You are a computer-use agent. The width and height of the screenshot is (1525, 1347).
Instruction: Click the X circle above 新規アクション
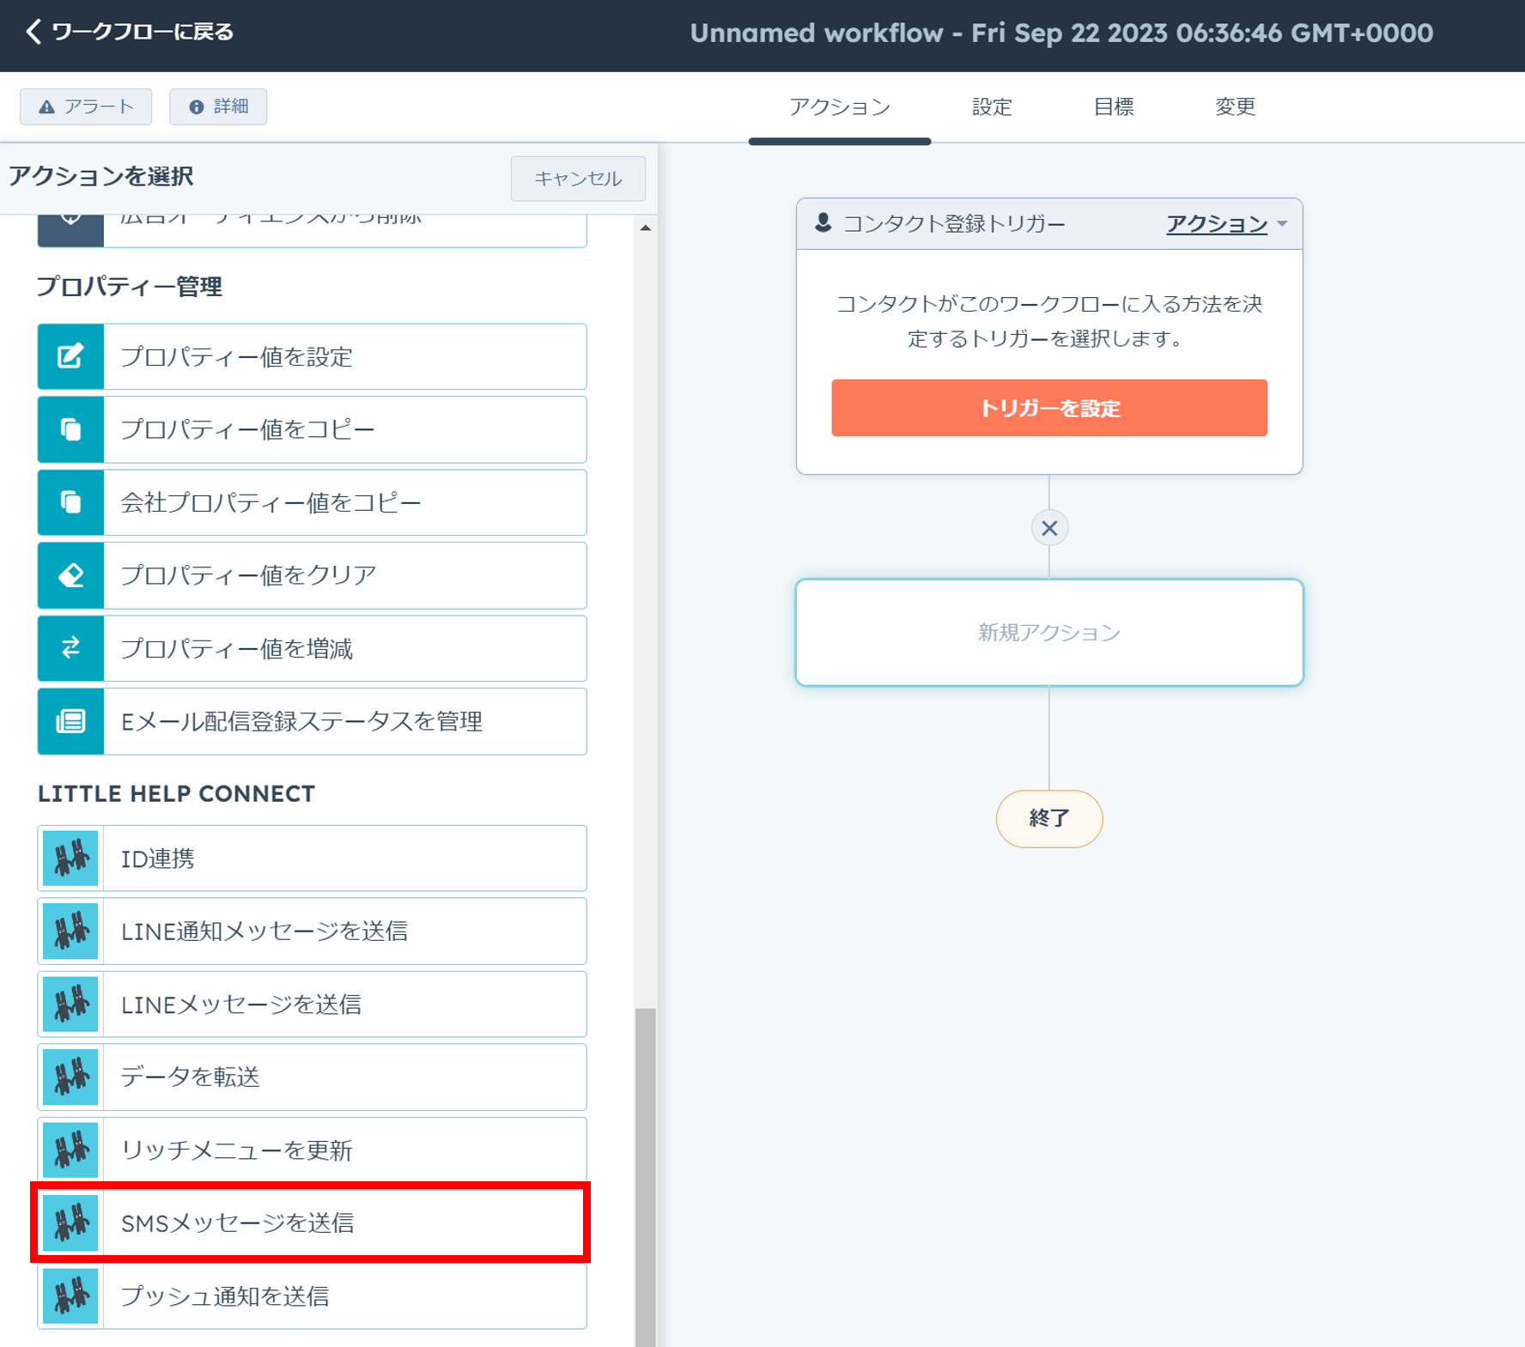(x=1048, y=528)
